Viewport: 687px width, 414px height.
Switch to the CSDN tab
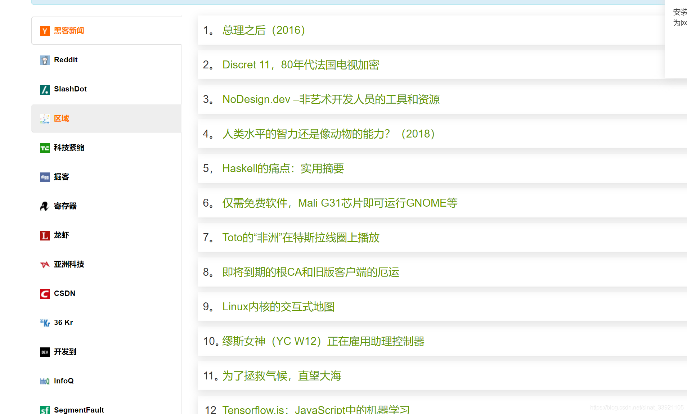(x=106, y=293)
